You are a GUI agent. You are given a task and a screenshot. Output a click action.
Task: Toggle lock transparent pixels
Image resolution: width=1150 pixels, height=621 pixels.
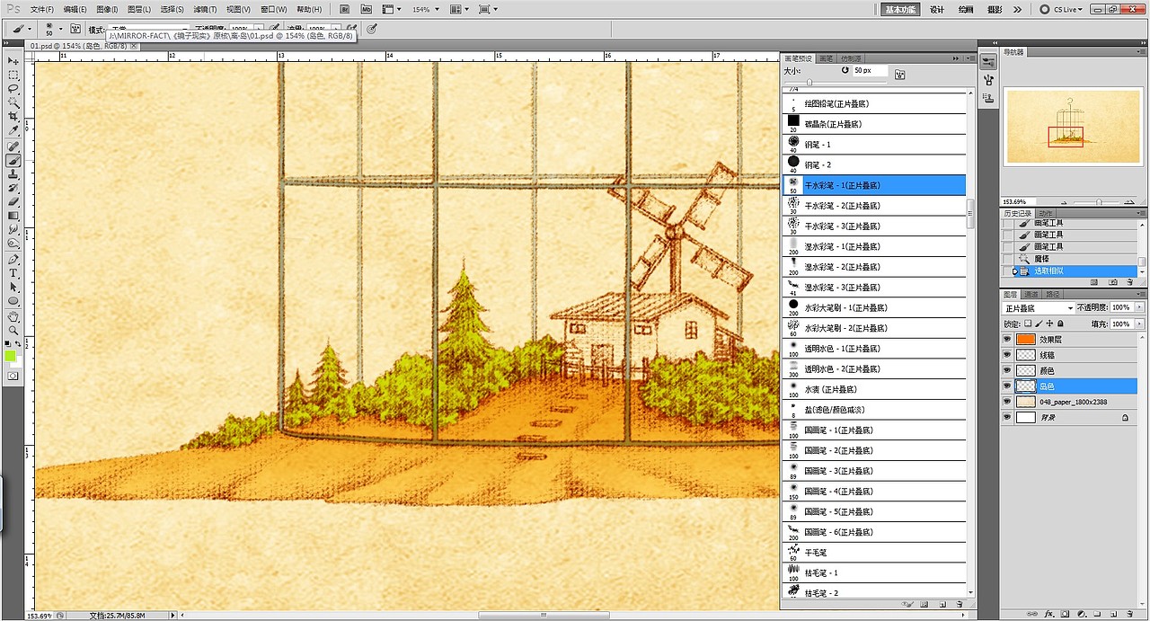1028,324
